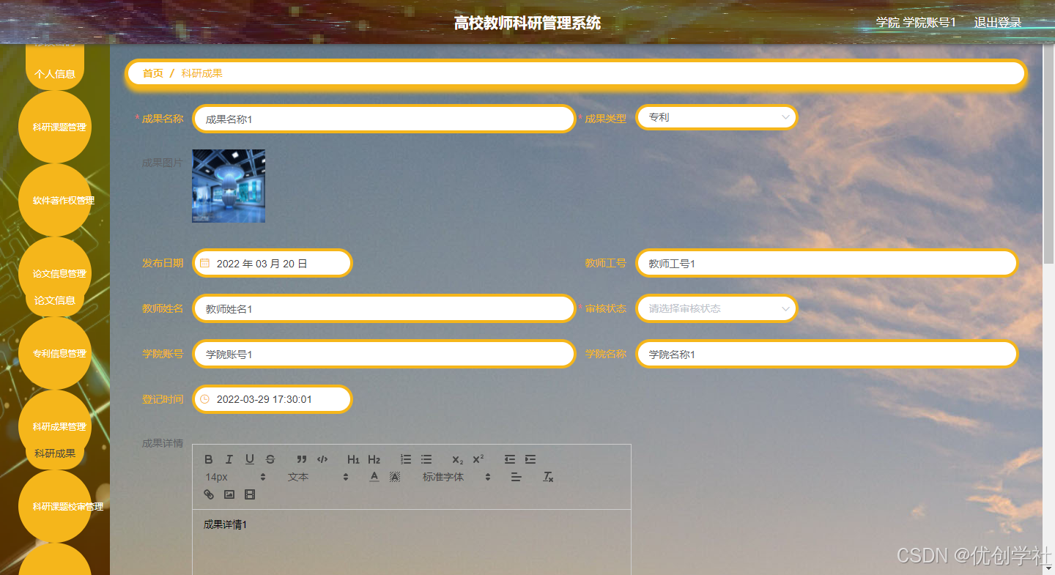
Task: Apply H2 heading style
Action: (x=374, y=459)
